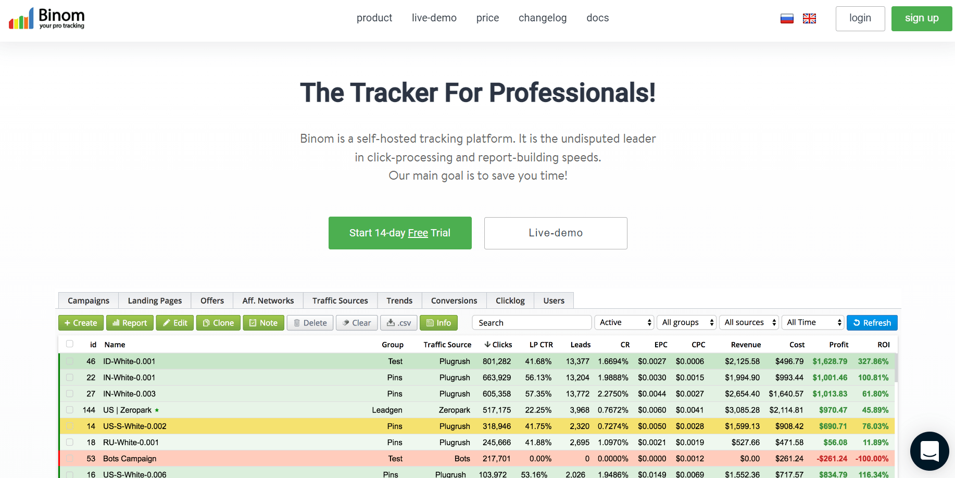Click the Delete button
The image size is (955, 478).
pyautogui.click(x=310, y=323)
